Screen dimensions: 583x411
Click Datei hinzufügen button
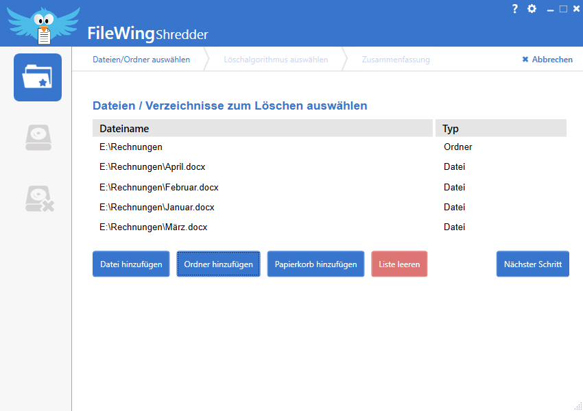tap(131, 264)
